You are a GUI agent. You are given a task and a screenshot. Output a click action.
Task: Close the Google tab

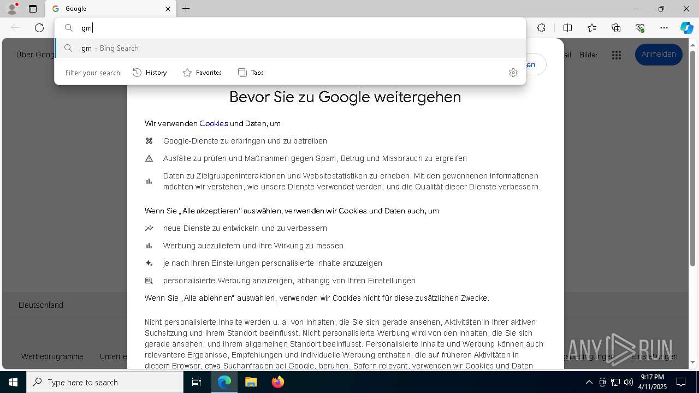168,9
